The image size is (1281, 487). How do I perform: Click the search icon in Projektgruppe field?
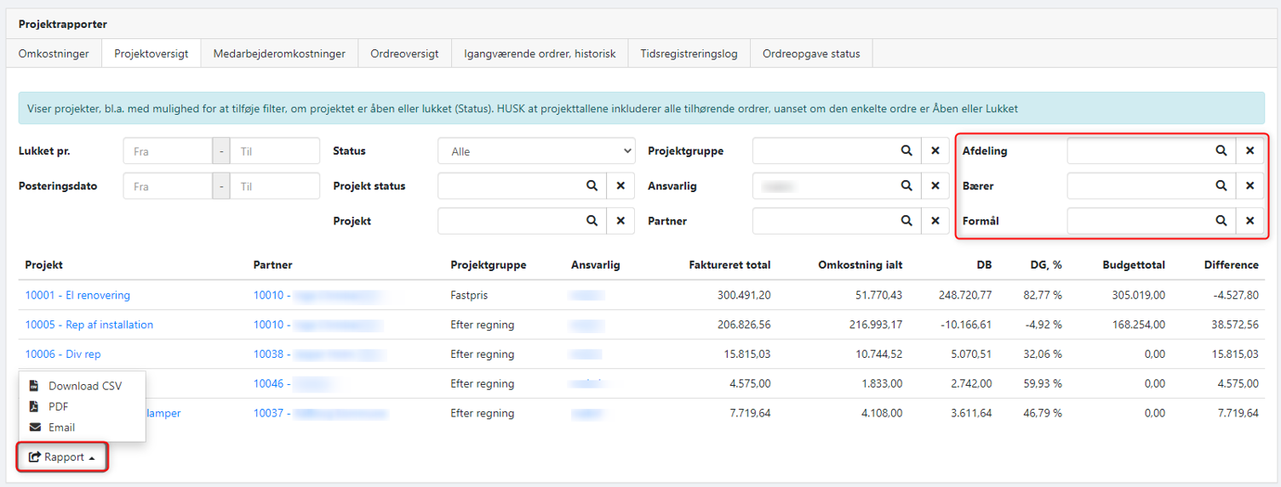coord(906,150)
